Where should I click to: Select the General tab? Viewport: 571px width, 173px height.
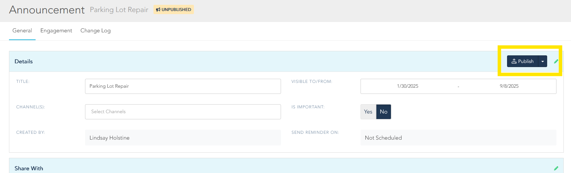coord(22,31)
